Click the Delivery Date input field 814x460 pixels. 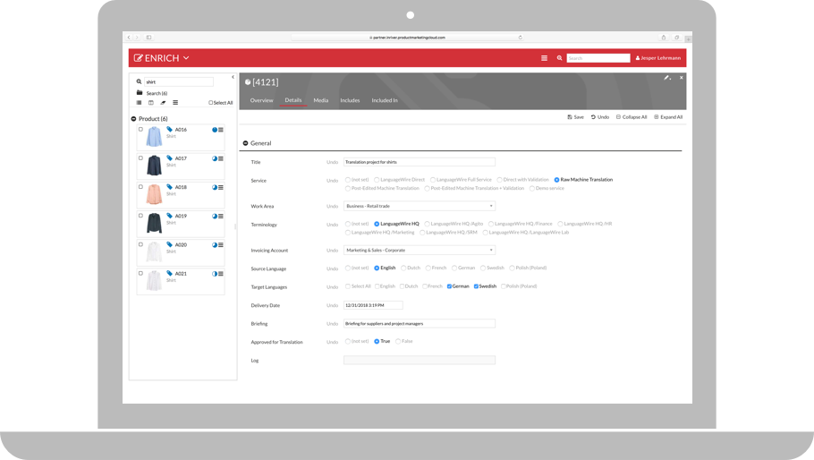click(x=373, y=305)
